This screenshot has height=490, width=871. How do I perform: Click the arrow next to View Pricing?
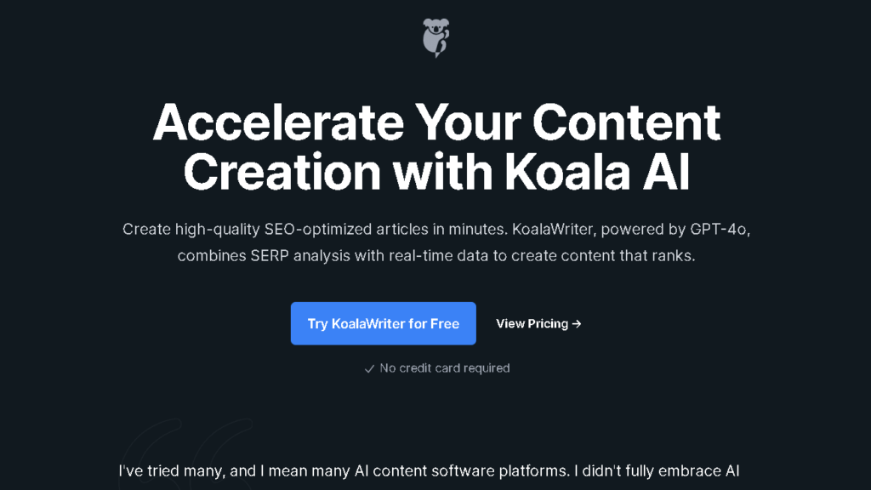pos(577,323)
